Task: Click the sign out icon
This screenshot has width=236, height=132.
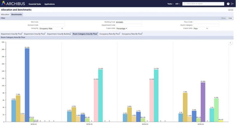Action: tap(232, 4)
